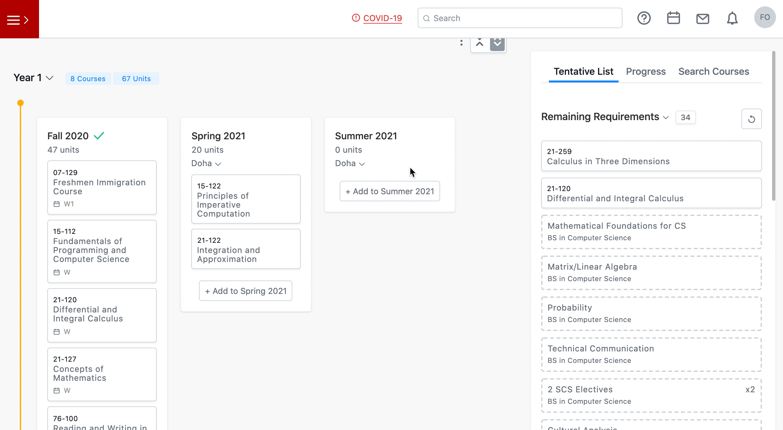Expand the Remaining Requirements dropdown

click(666, 117)
